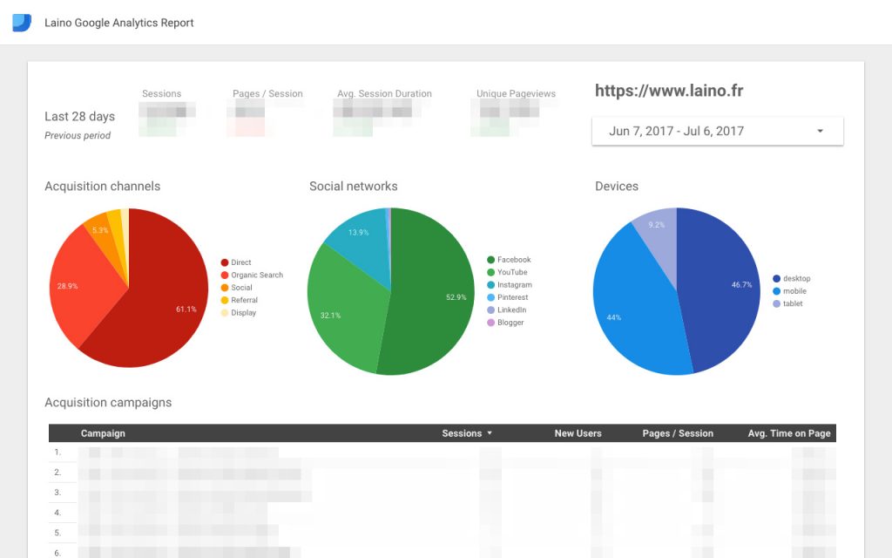
Task: Click the Organic Search legend dot
Action: pos(225,275)
